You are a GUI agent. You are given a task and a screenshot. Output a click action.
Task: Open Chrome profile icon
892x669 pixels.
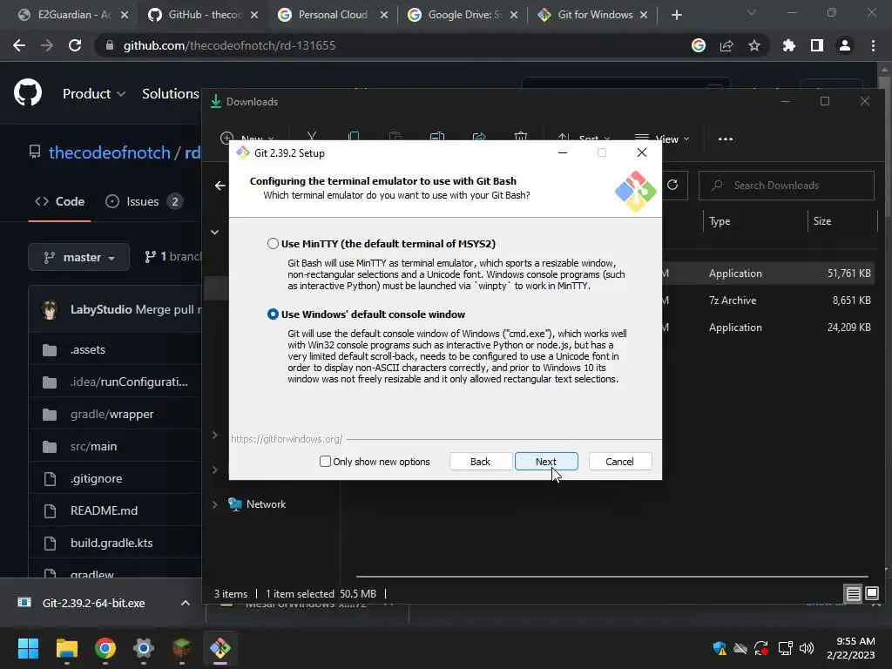845,45
